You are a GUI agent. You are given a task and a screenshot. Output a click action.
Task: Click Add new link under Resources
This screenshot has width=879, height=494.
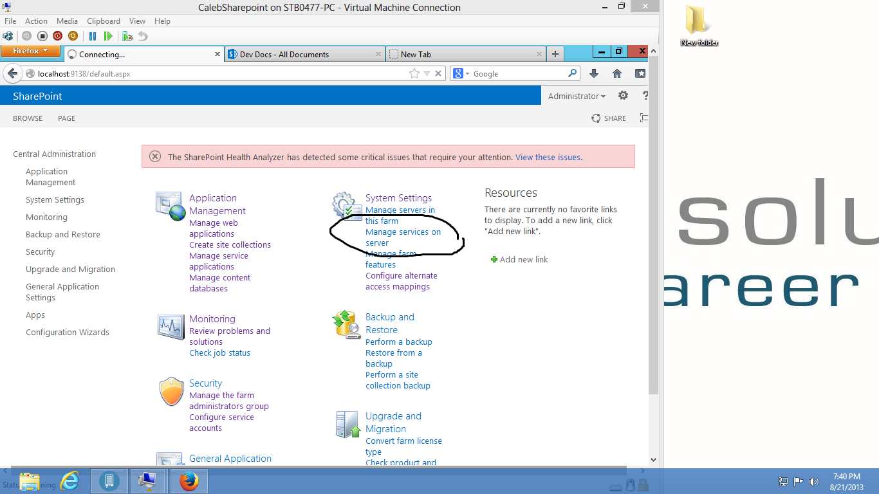(519, 259)
